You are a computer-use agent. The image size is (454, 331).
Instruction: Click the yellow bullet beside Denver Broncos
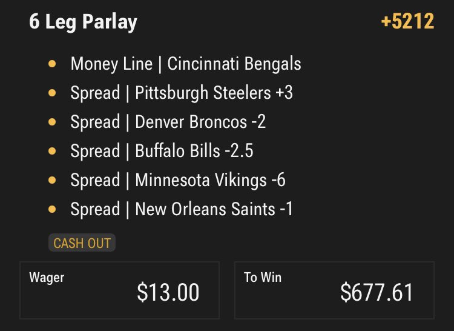[52, 122]
